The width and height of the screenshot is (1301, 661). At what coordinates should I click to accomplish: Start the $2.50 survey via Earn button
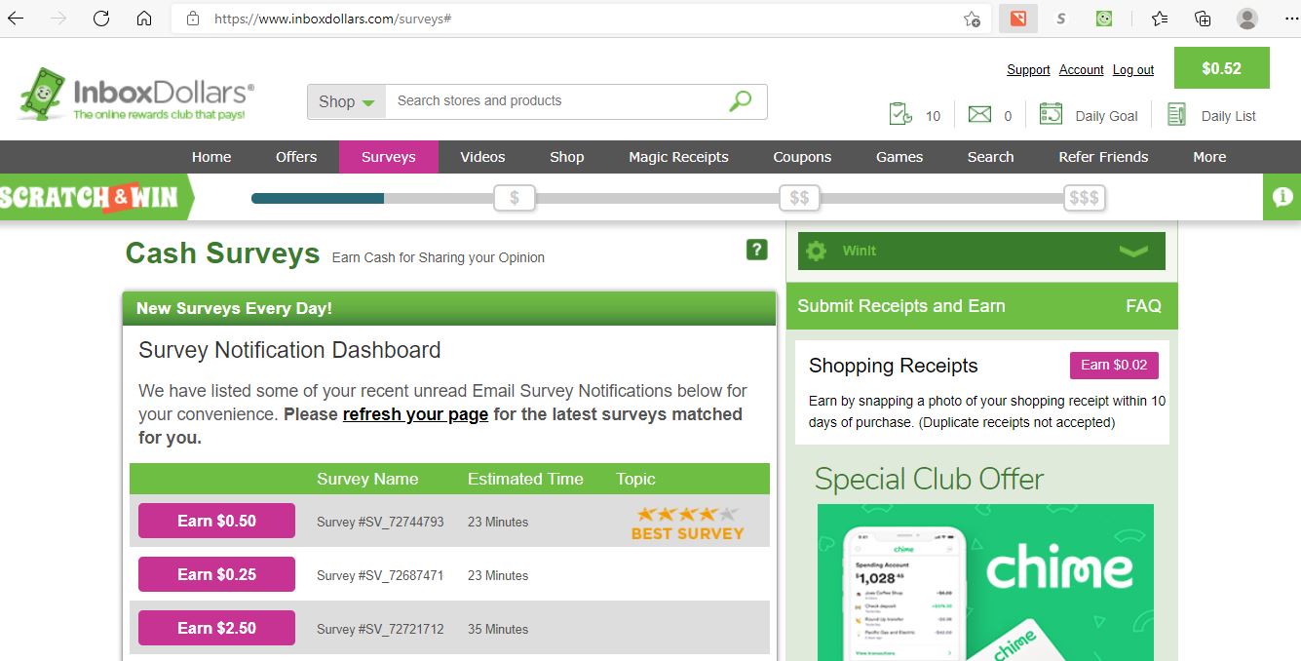216,628
